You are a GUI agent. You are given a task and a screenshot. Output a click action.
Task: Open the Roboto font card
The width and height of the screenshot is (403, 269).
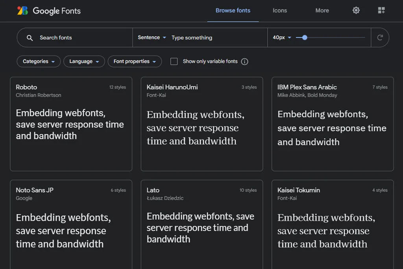[71, 124]
